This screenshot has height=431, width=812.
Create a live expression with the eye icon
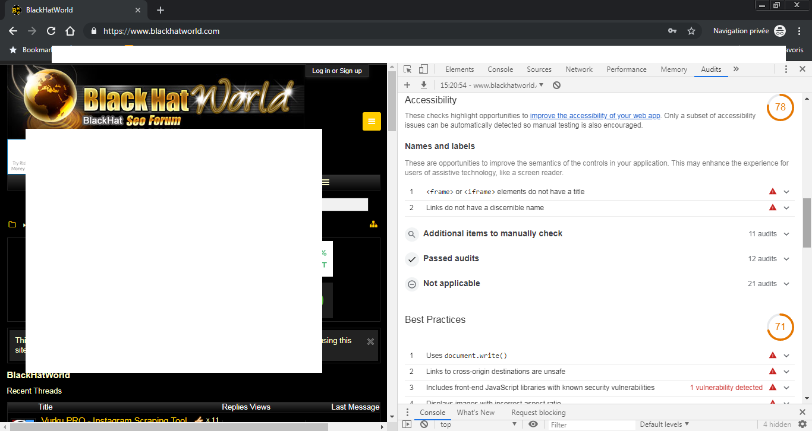click(x=533, y=424)
